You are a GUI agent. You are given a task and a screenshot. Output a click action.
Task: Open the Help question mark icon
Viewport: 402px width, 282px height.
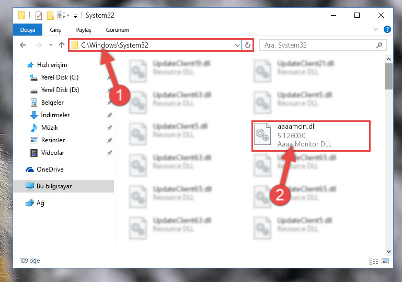[x=387, y=29]
